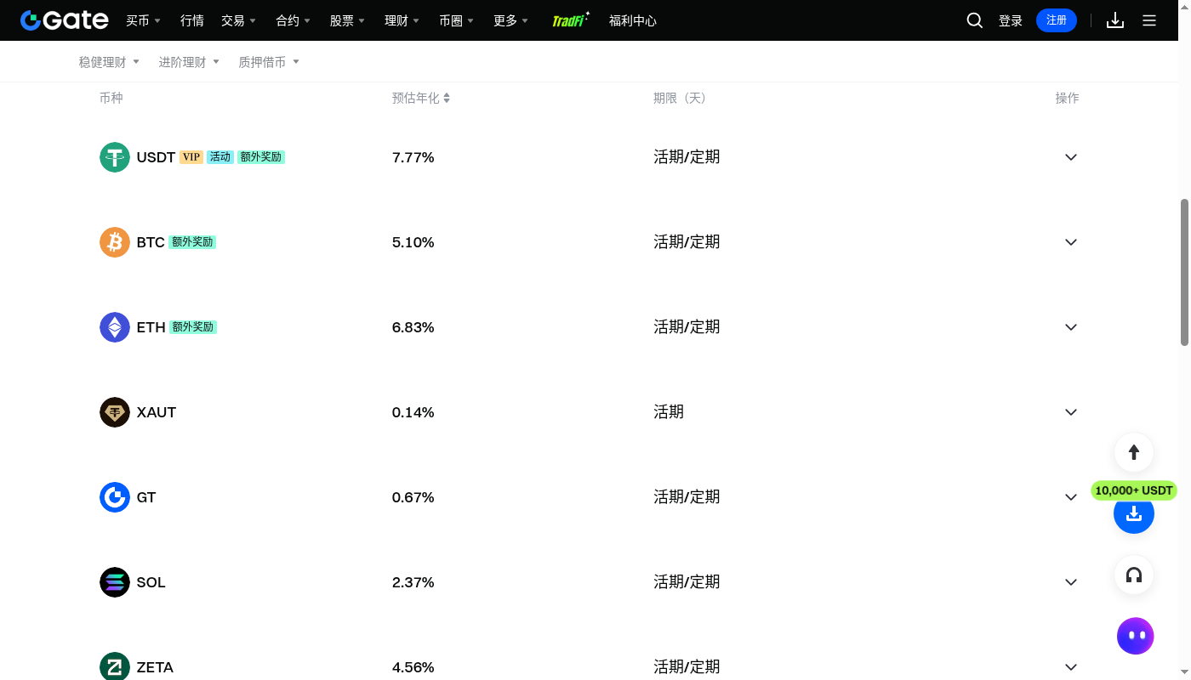This screenshot has height=680, width=1191.
Task: Expand the XAUT row chevron
Action: 1071,412
